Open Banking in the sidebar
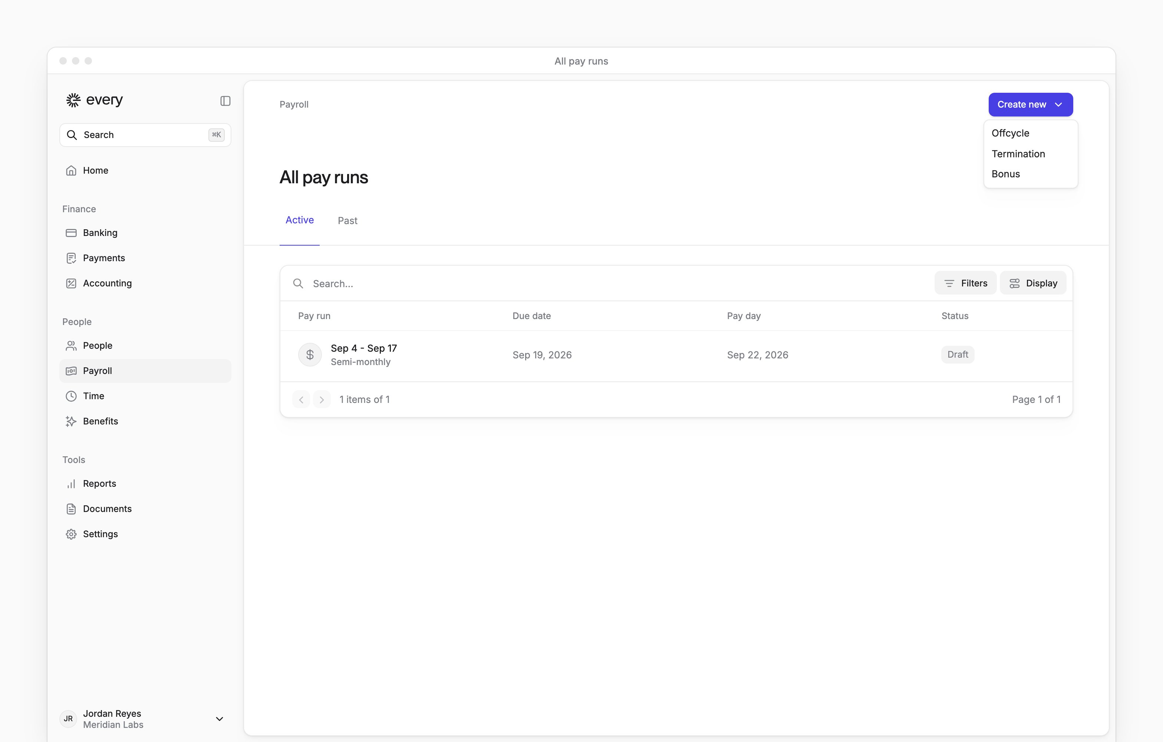The height and width of the screenshot is (742, 1163). 145,233
